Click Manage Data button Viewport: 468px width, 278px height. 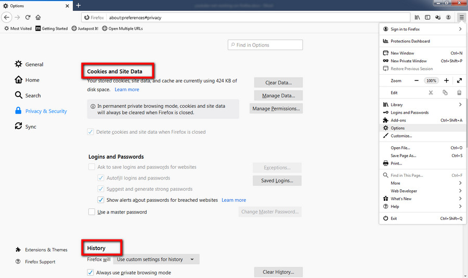(x=279, y=95)
